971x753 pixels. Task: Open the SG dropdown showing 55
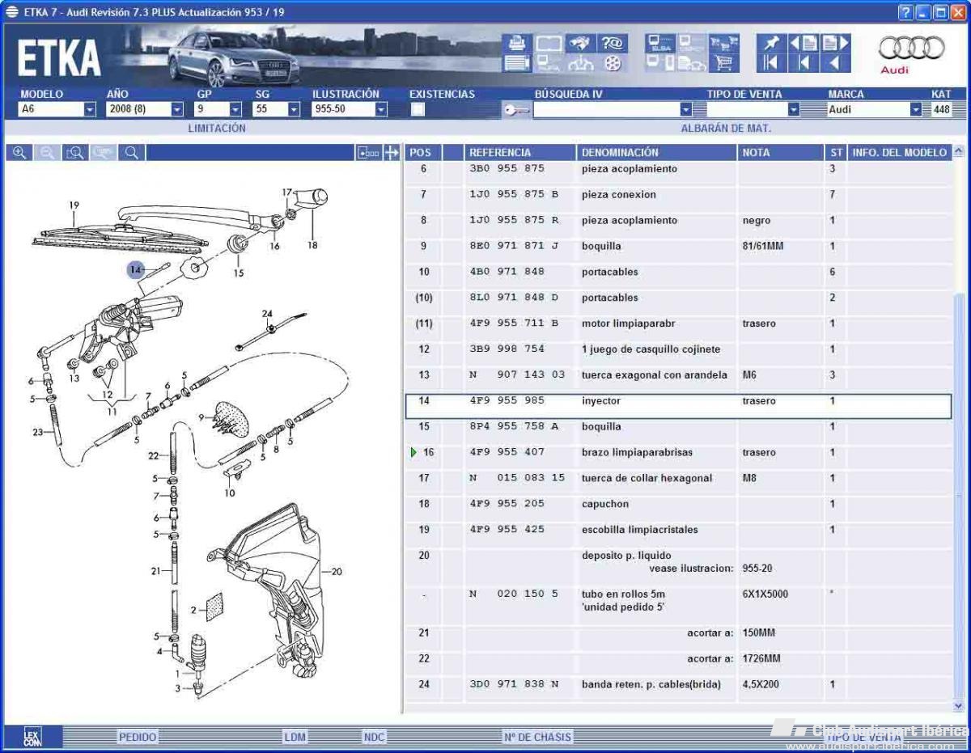[x=277, y=109]
